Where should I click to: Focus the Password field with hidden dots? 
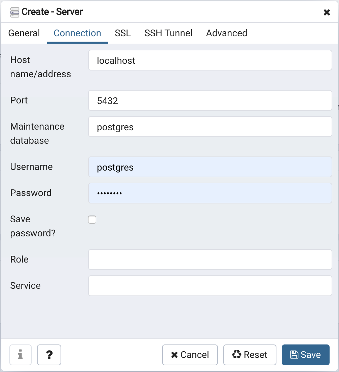[x=210, y=193]
